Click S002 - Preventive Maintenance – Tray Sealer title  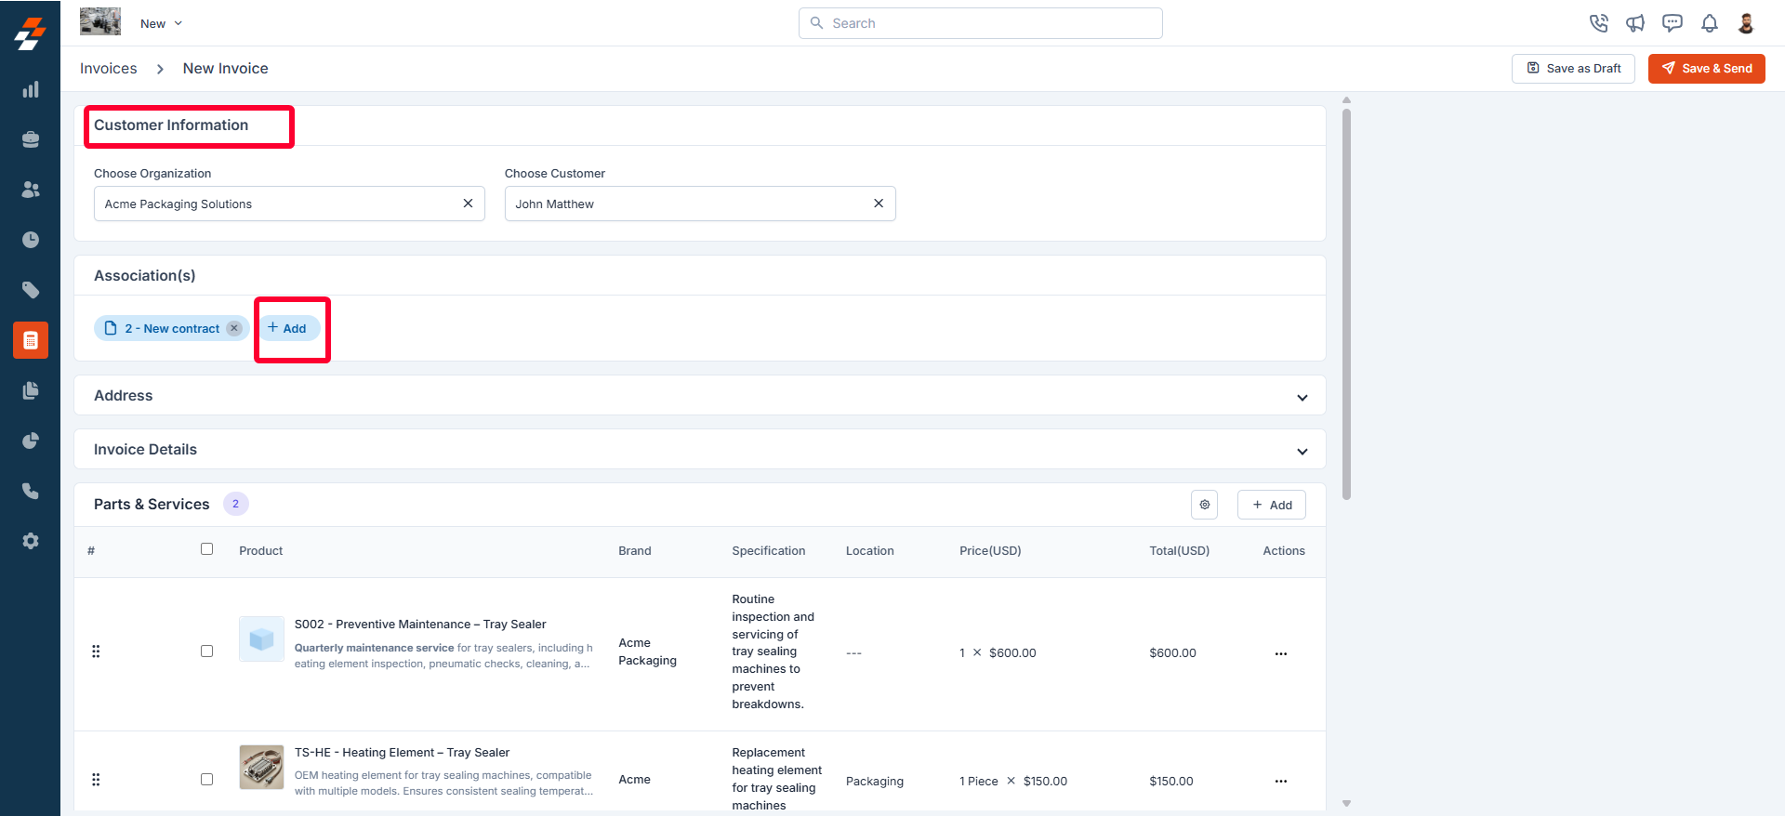420,625
